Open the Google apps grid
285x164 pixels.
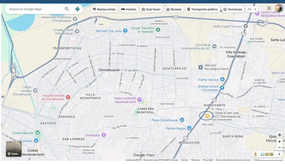coord(269,8)
